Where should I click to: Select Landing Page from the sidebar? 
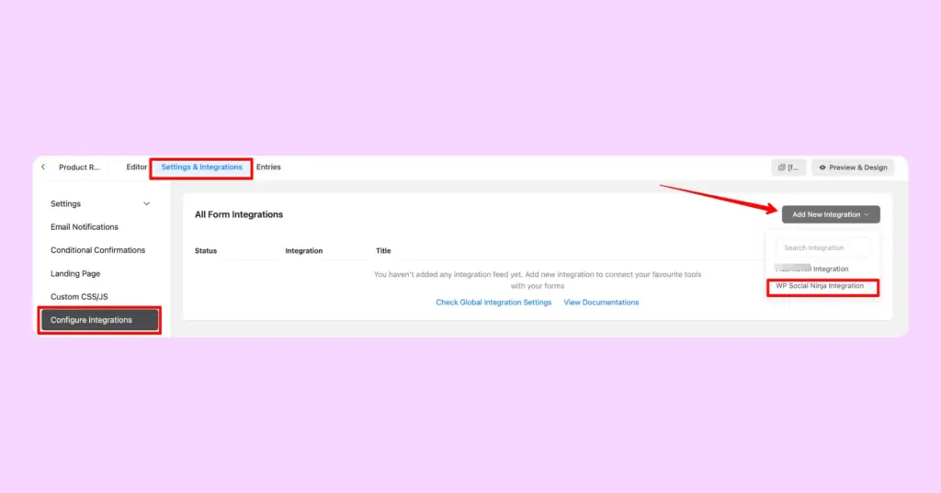click(x=75, y=274)
